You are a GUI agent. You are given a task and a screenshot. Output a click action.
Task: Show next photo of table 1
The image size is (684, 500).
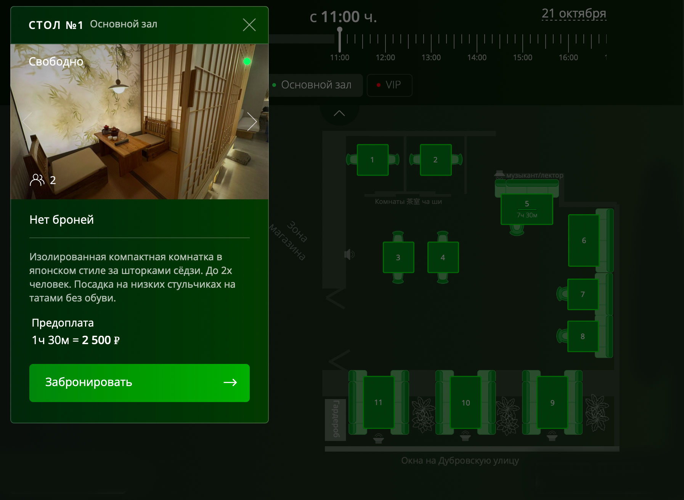coord(252,122)
